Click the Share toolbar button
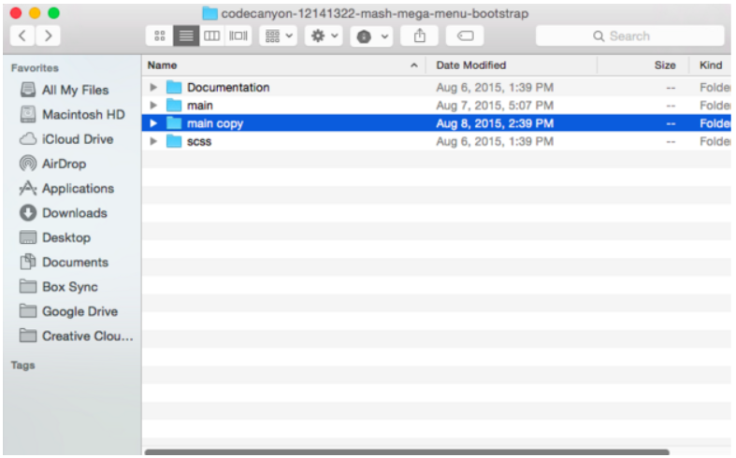This screenshot has width=736, height=458. pos(420,36)
